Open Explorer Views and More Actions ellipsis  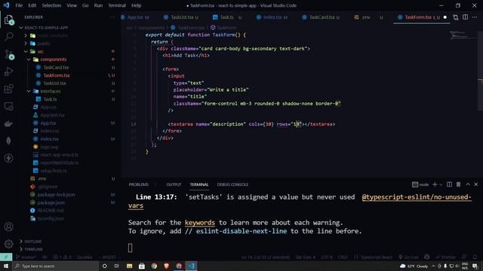pos(112,17)
